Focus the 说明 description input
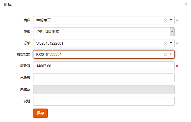 coord(104,101)
